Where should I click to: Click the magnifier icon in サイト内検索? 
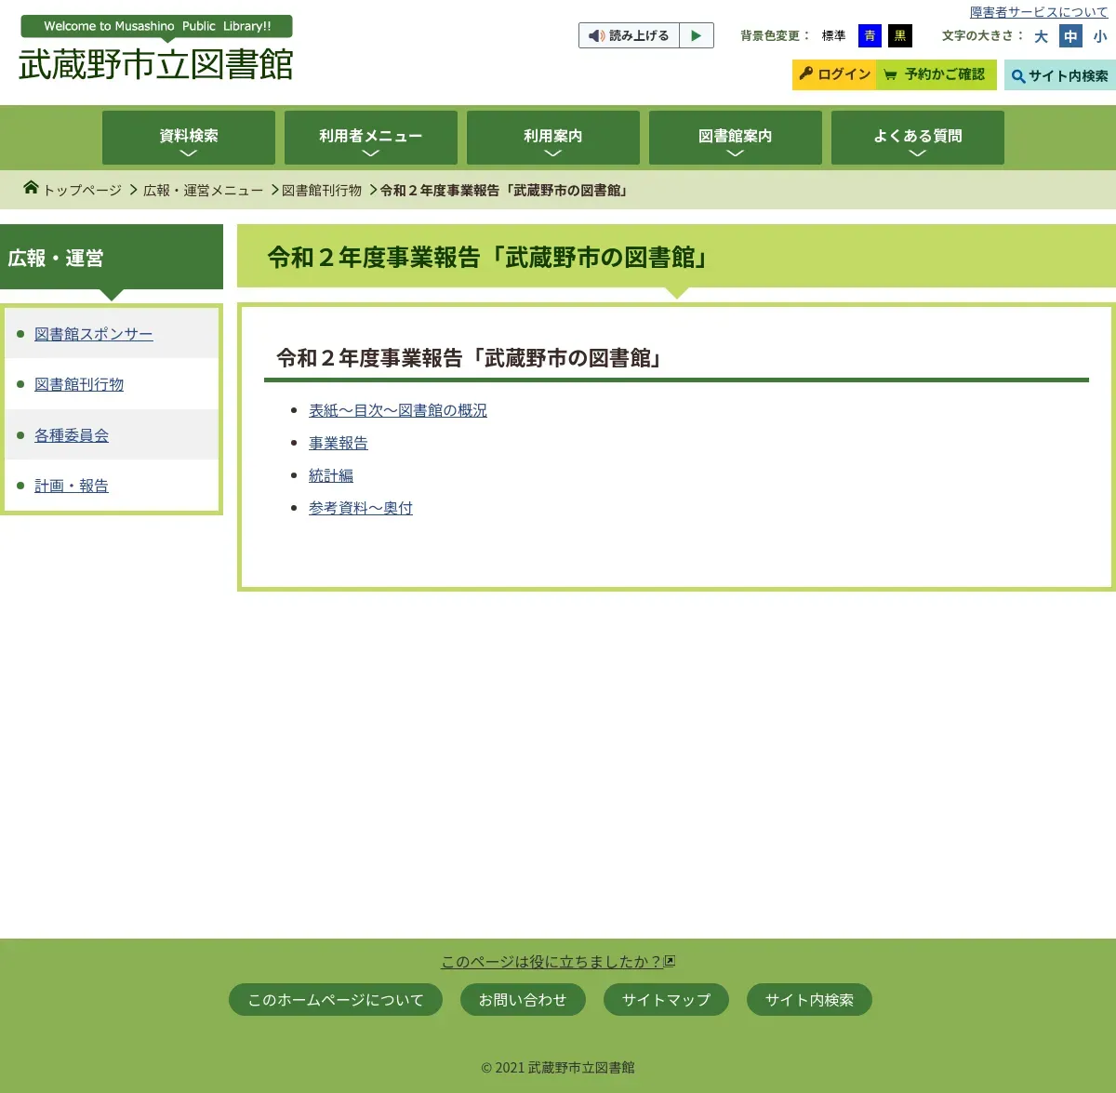tap(1018, 76)
